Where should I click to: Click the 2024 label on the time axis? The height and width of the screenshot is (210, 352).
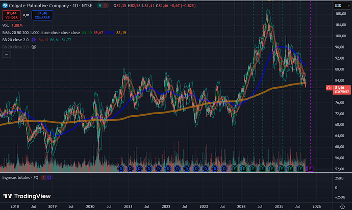tap(241, 207)
